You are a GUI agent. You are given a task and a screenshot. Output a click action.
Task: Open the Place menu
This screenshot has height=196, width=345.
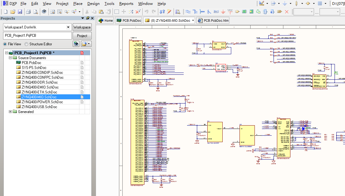pos(78,3)
